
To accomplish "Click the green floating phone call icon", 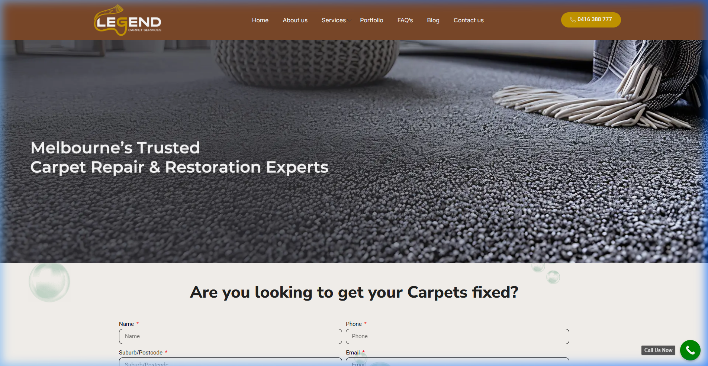I will coord(690,350).
